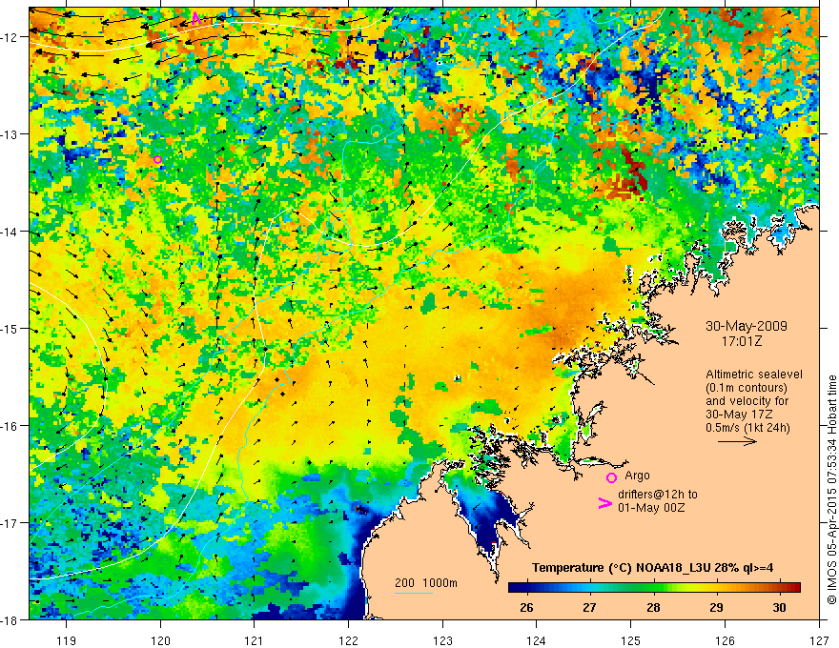Click the date text '30-May-2009'
The image size is (839, 648).
(746, 326)
